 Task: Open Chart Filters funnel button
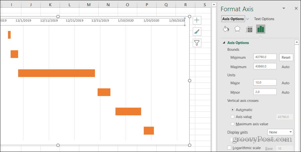[197, 43]
